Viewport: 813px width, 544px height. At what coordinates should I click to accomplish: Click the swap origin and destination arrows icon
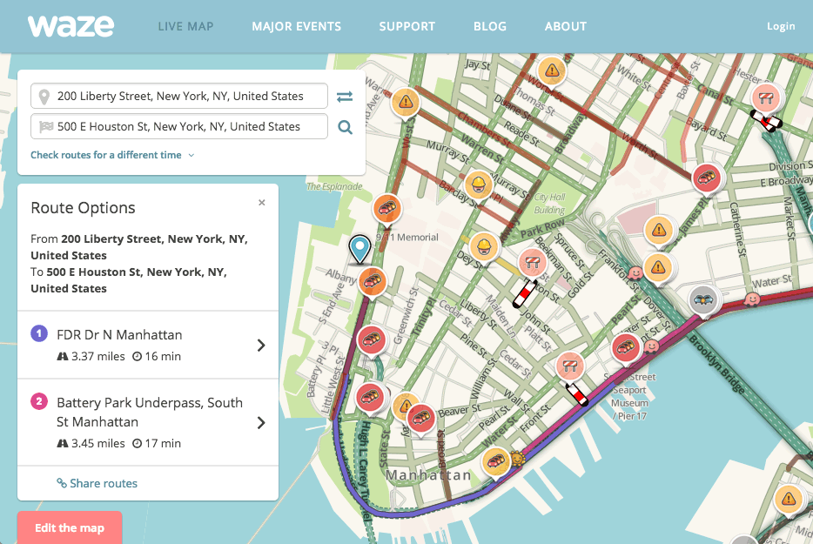coord(345,97)
